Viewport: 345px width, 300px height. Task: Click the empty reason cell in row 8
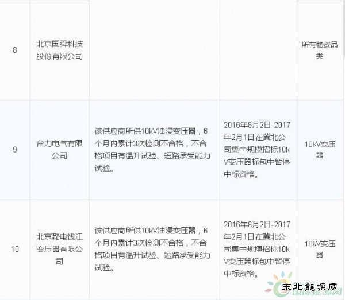pos(154,50)
